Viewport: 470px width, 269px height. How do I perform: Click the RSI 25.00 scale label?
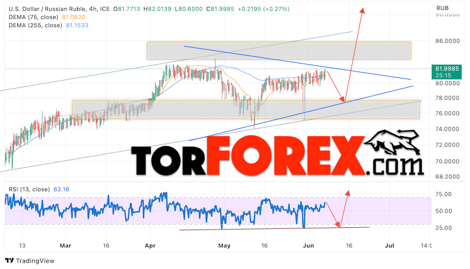point(443,228)
